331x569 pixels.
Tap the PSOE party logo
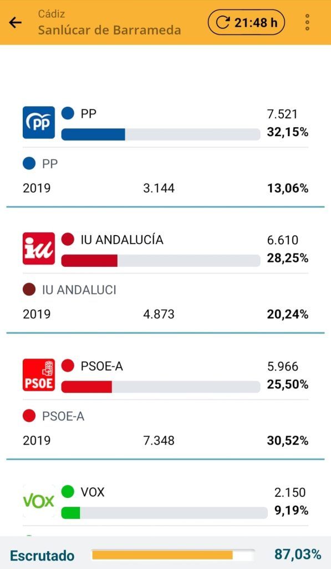(x=39, y=375)
